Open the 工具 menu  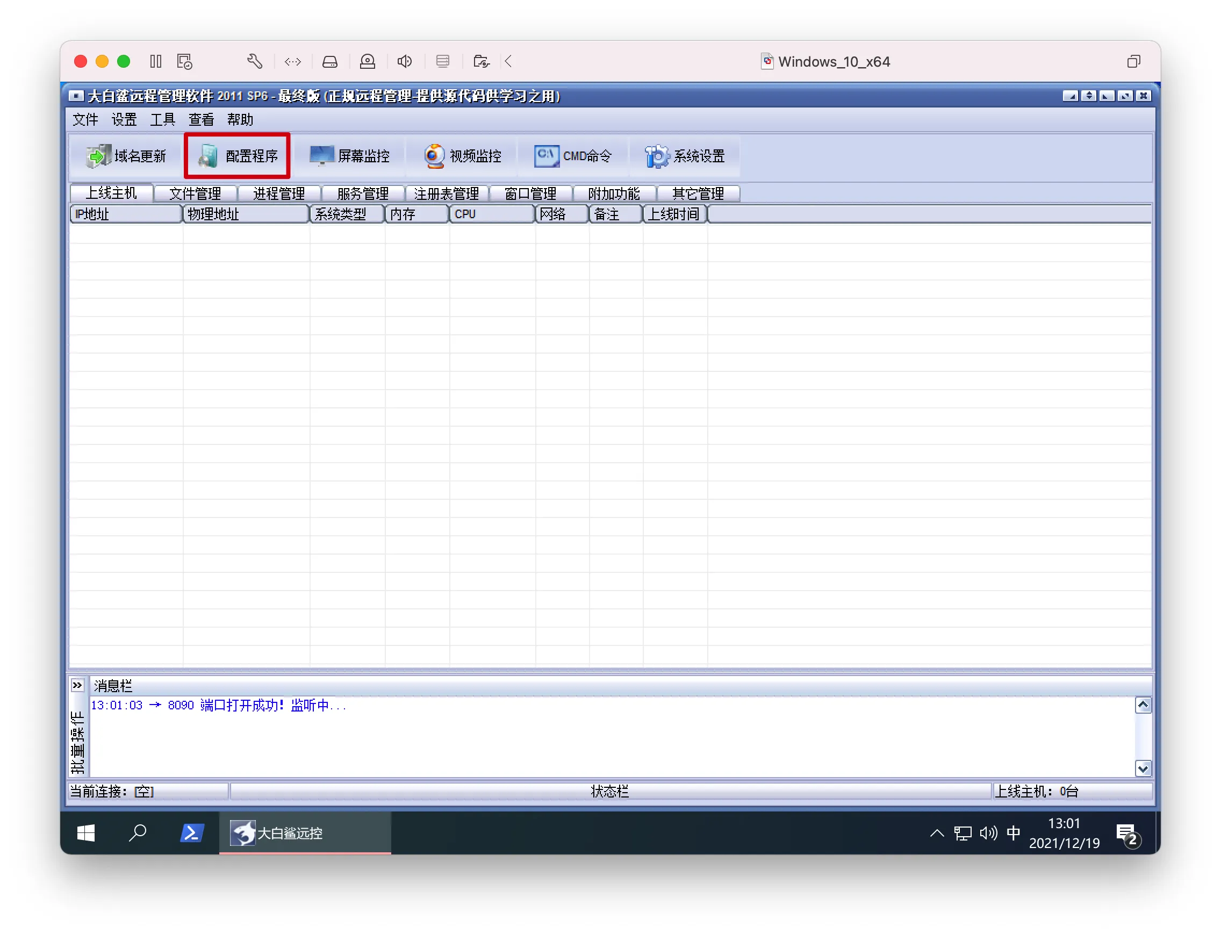click(x=163, y=119)
